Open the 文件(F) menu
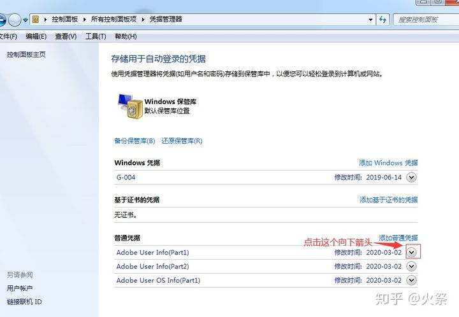 (8, 36)
